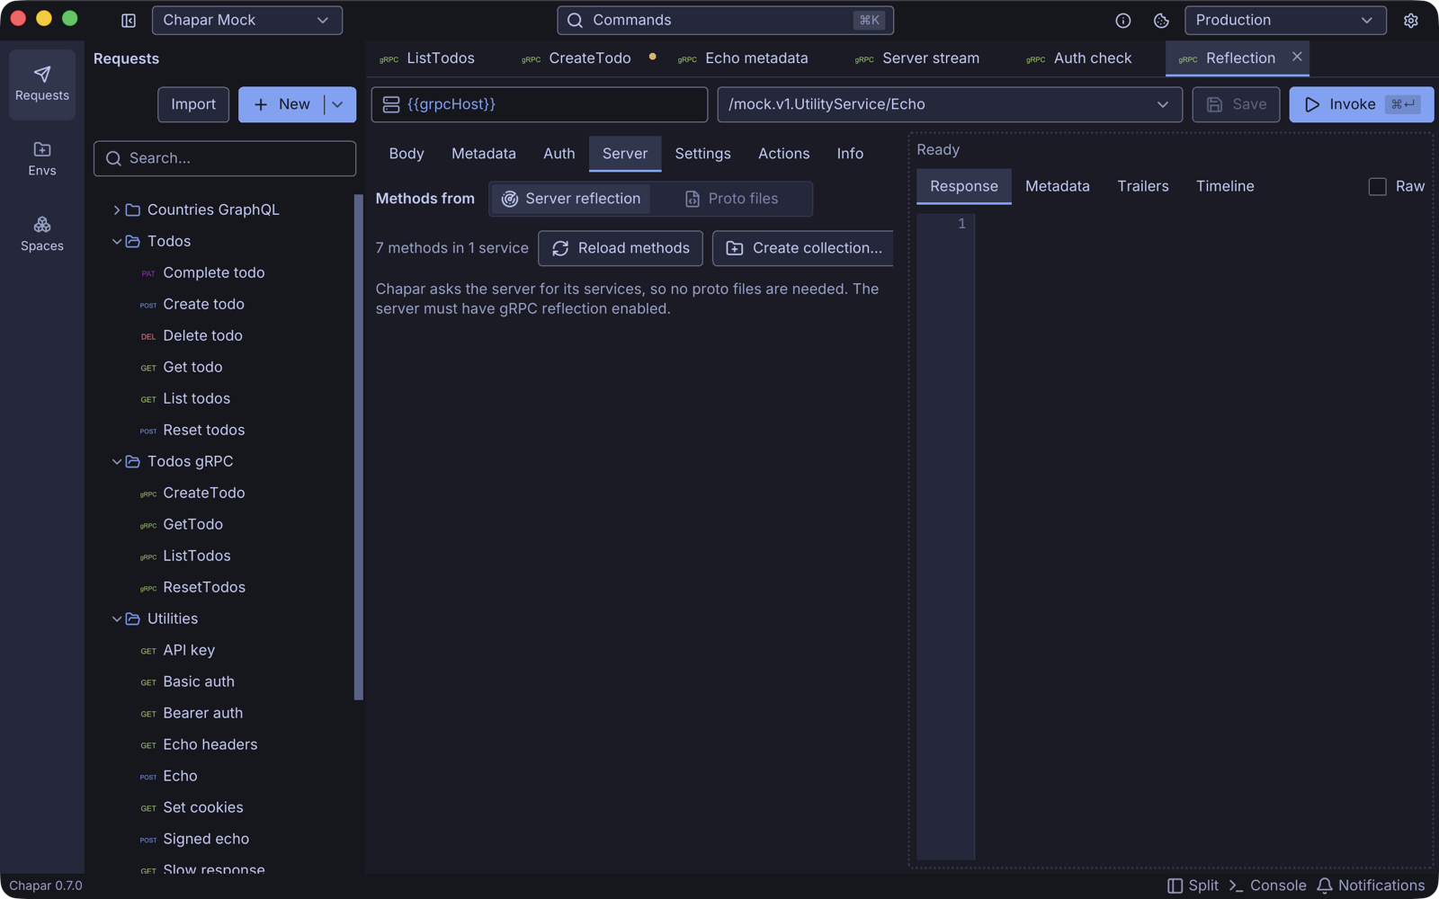Click the Countries GraphQL folder icon
Image resolution: width=1439 pixels, height=899 pixels.
(x=133, y=209)
